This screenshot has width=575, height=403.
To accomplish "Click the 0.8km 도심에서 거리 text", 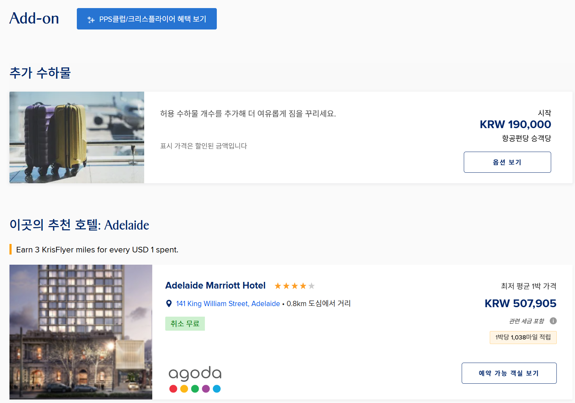I will point(319,304).
